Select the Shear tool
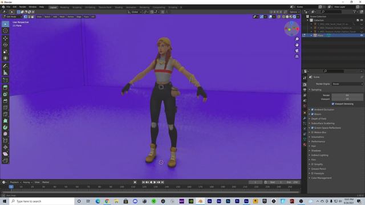Viewport: 365px width, 205px height. point(5,154)
